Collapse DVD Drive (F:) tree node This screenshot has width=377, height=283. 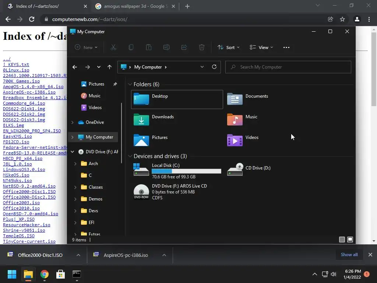(x=73, y=152)
